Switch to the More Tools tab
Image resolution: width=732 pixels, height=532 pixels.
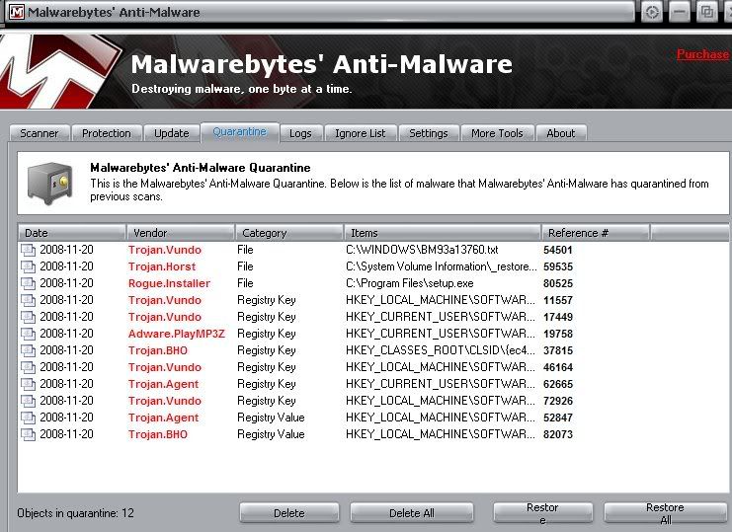coord(497,133)
